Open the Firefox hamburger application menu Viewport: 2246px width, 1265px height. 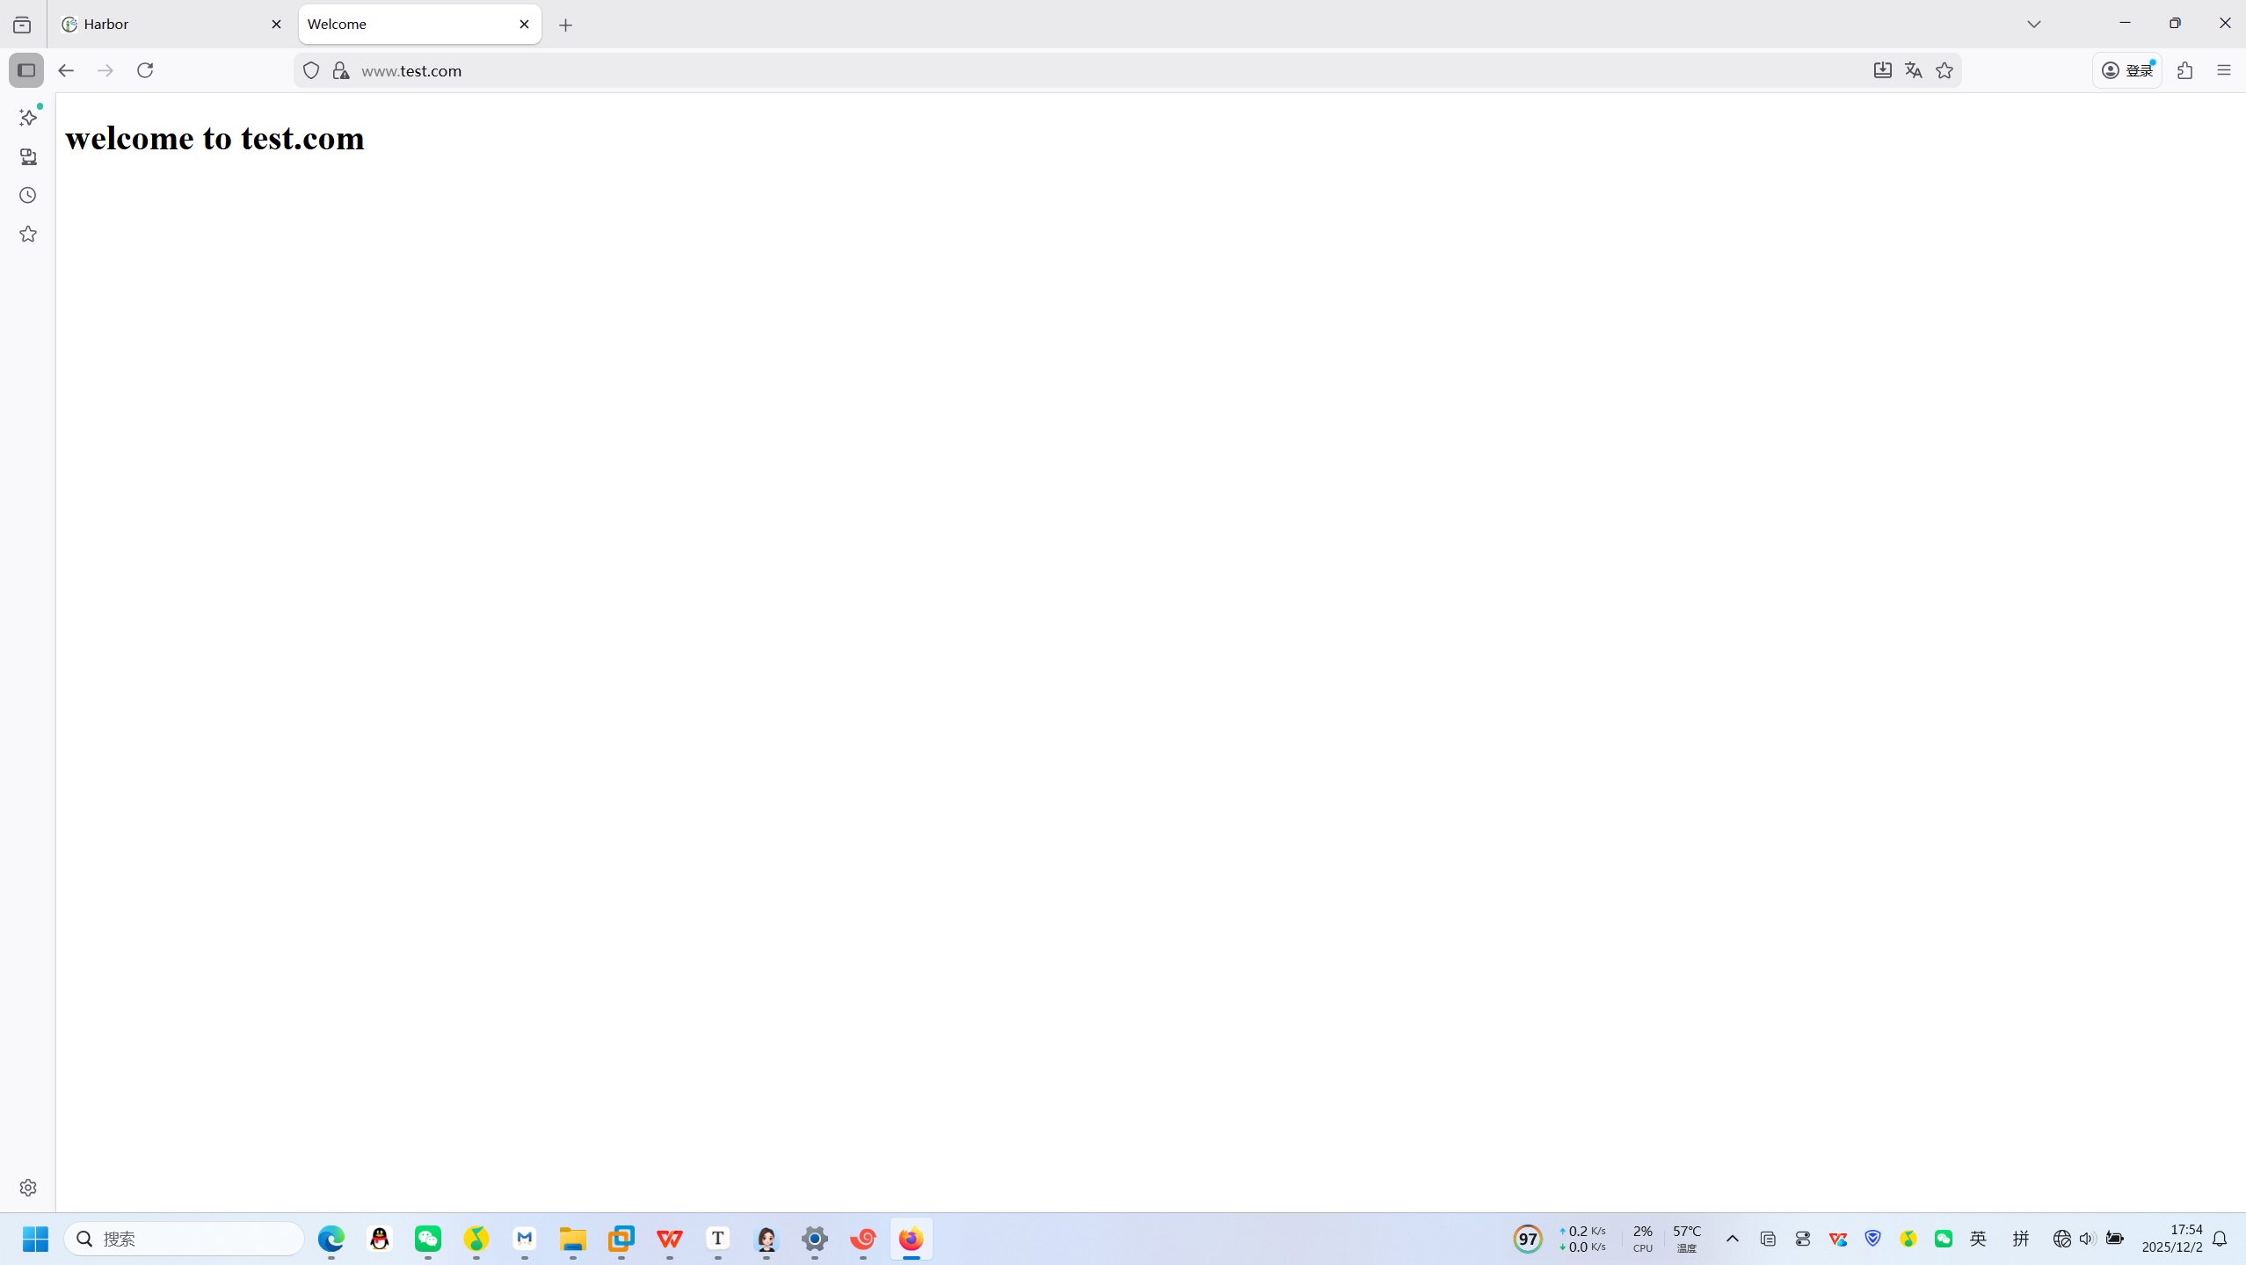point(2224,70)
